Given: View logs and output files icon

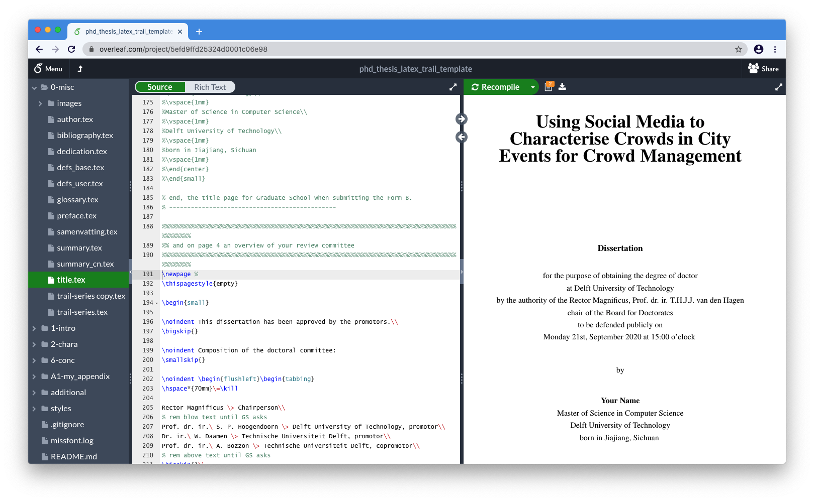Looking at the screenshot, I should pyautogui.click(x=549, y=86).
